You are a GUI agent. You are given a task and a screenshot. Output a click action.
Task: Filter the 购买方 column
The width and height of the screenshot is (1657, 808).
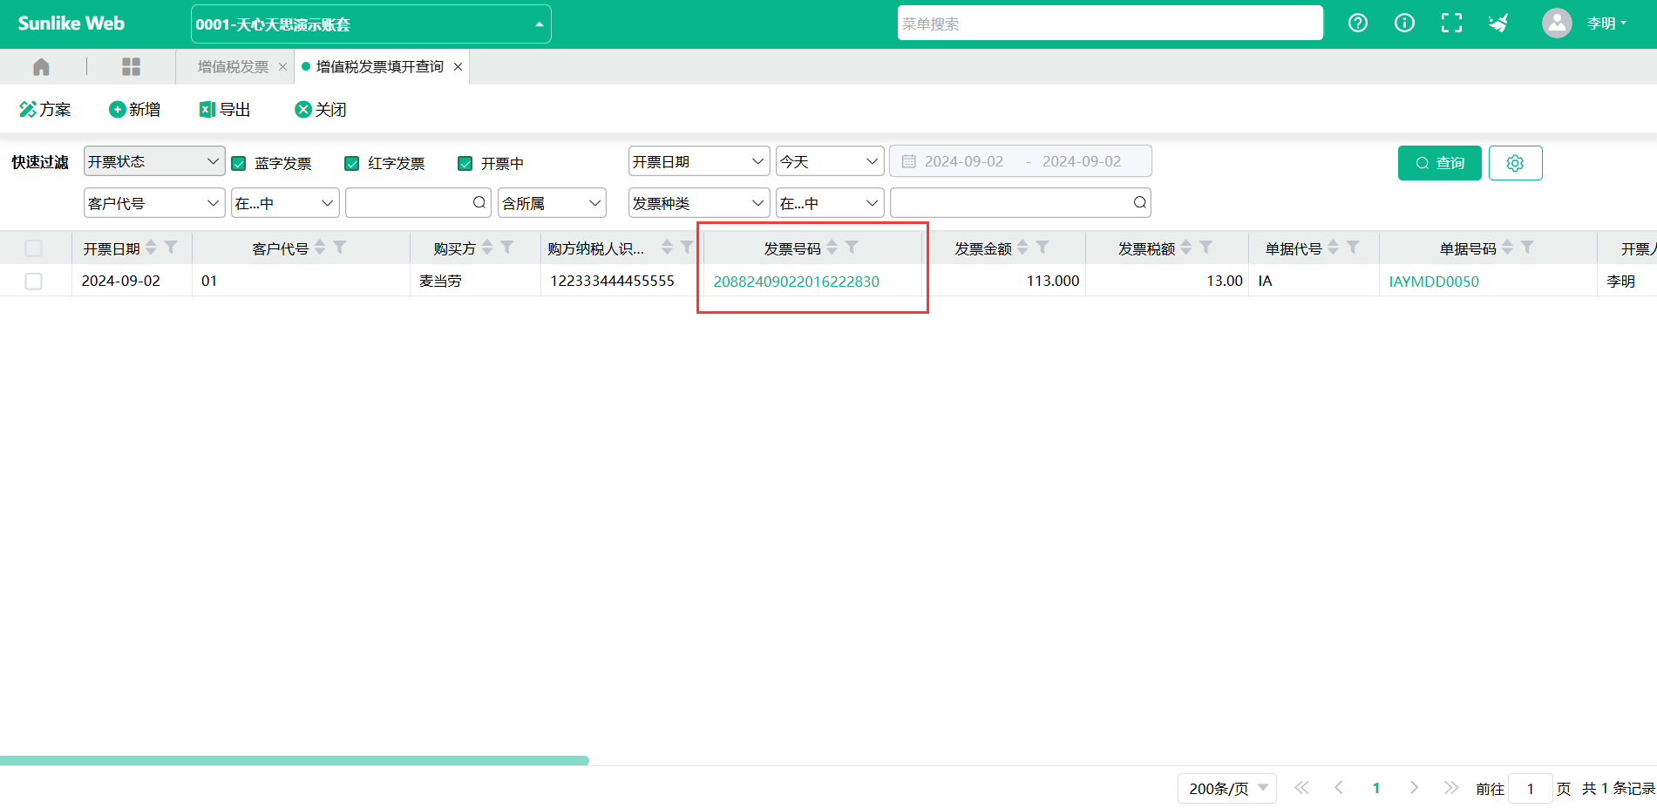point(507,248)
